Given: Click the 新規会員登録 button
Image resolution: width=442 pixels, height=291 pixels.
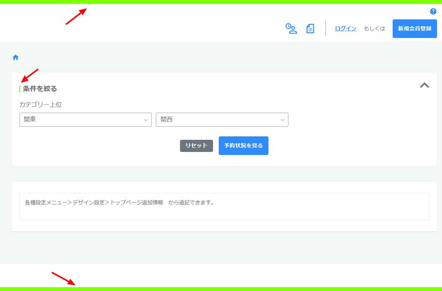Looking at the screenshot, I should pos(414,28).
